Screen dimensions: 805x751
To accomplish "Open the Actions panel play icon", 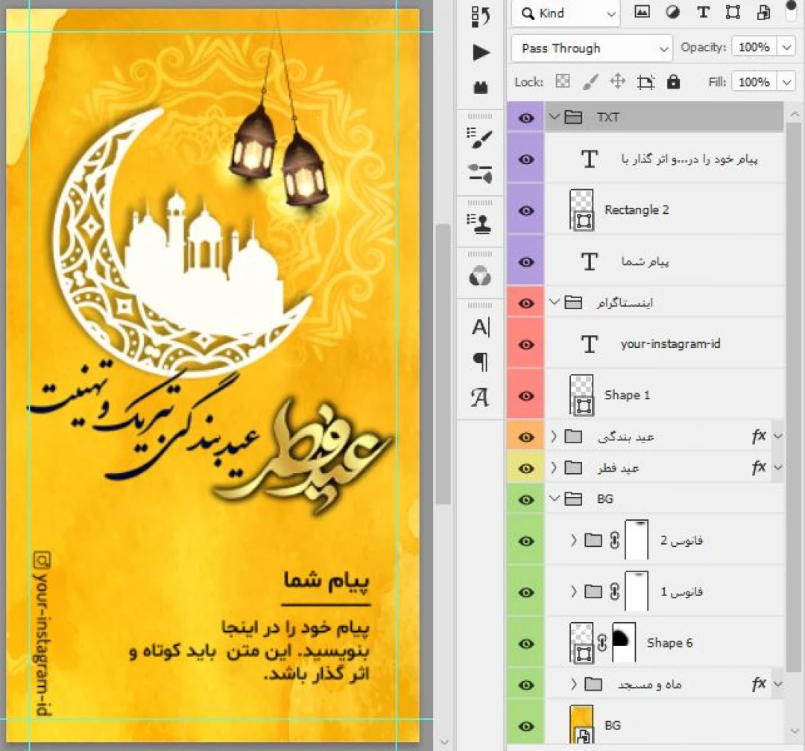I will (x=481, y=53).
